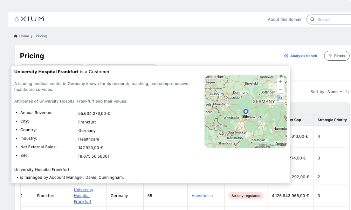Click the Filters funnel icon
The width and height of the screenshot is (351, 210).
(x=330, y=56)
